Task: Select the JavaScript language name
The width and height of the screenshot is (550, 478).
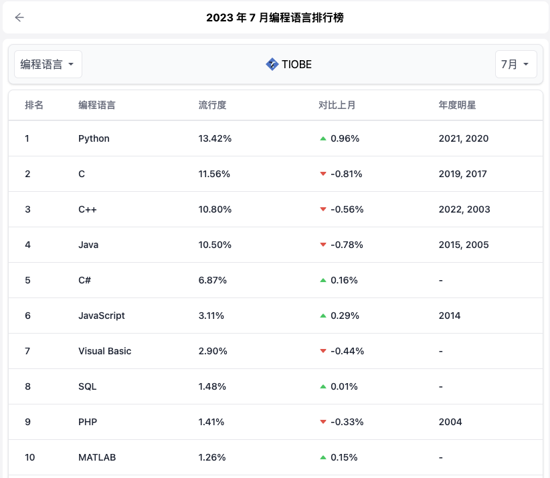Action: [102, 316]
